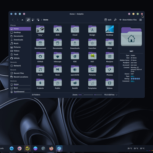The width and height of the screenshot is (153, 153).
Task: Adjust the Zoom slider in status bar
Action: tap(86, 95)
